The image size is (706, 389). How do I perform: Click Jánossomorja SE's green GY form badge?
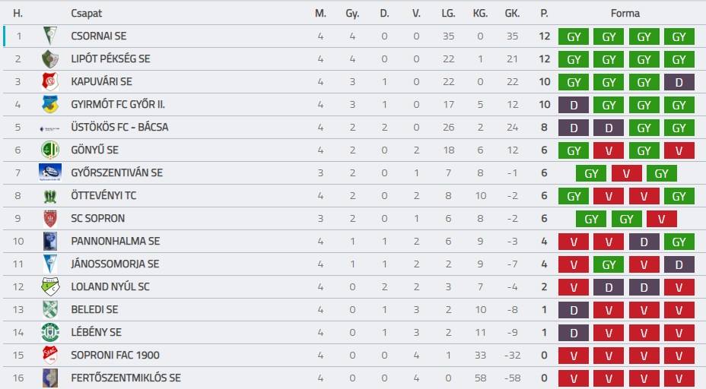tap(609, 264)
